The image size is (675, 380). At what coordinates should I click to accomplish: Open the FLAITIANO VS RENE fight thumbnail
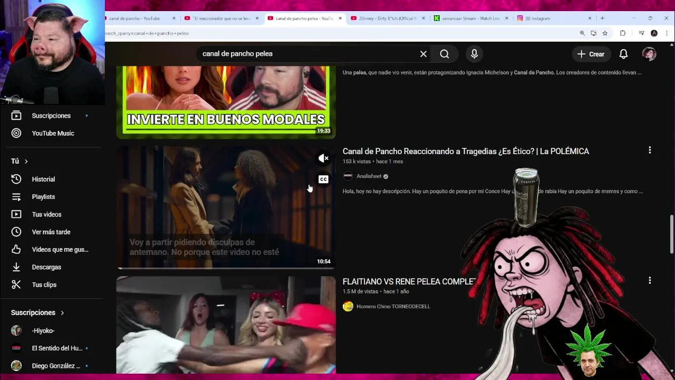(226, 325)
